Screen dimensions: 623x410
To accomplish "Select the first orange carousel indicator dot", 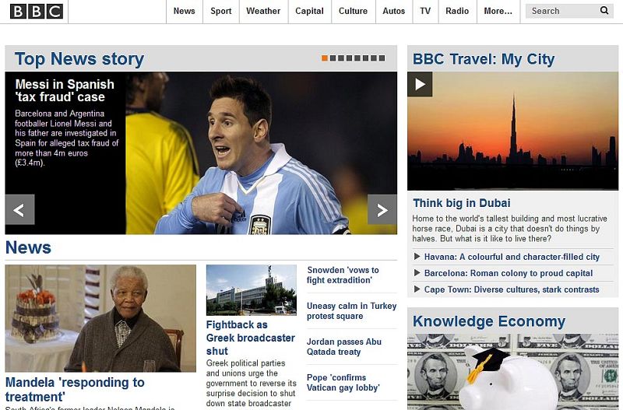I will [325, 58].
